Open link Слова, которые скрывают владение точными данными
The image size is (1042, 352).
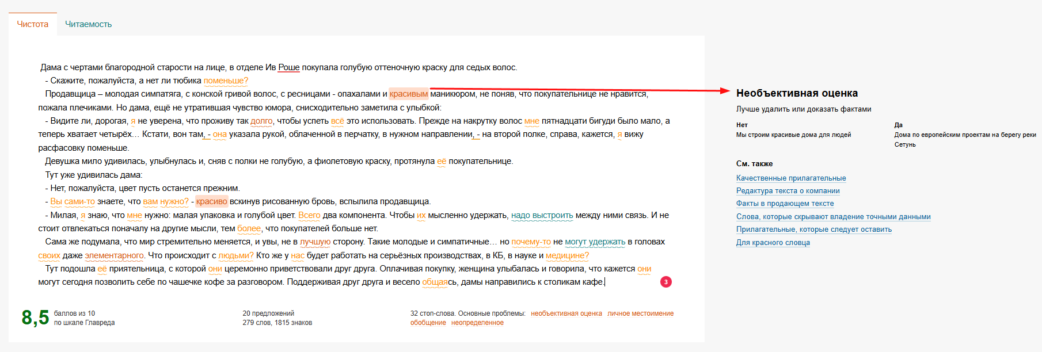point(834,217)
